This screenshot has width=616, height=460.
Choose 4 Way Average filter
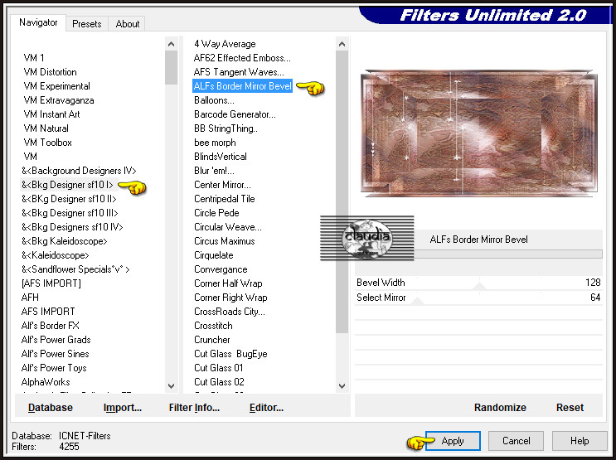pos(225,44)
